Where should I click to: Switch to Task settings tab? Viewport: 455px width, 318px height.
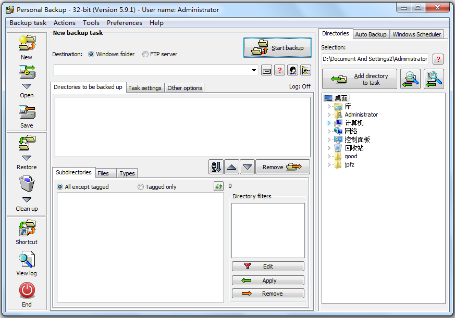[x=145, y=88]
